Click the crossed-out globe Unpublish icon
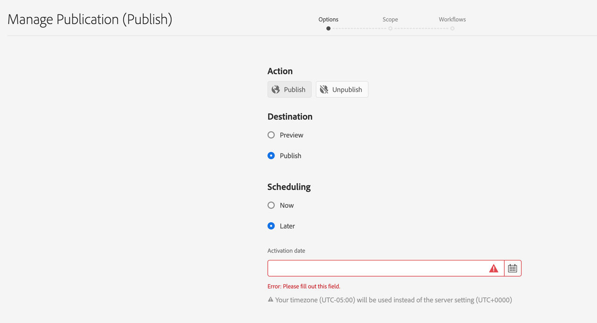 (324, 90)
